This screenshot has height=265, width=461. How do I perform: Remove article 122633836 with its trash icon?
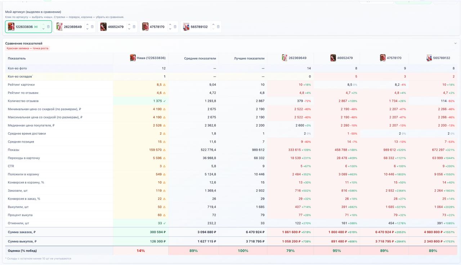(x=48, y=27)
